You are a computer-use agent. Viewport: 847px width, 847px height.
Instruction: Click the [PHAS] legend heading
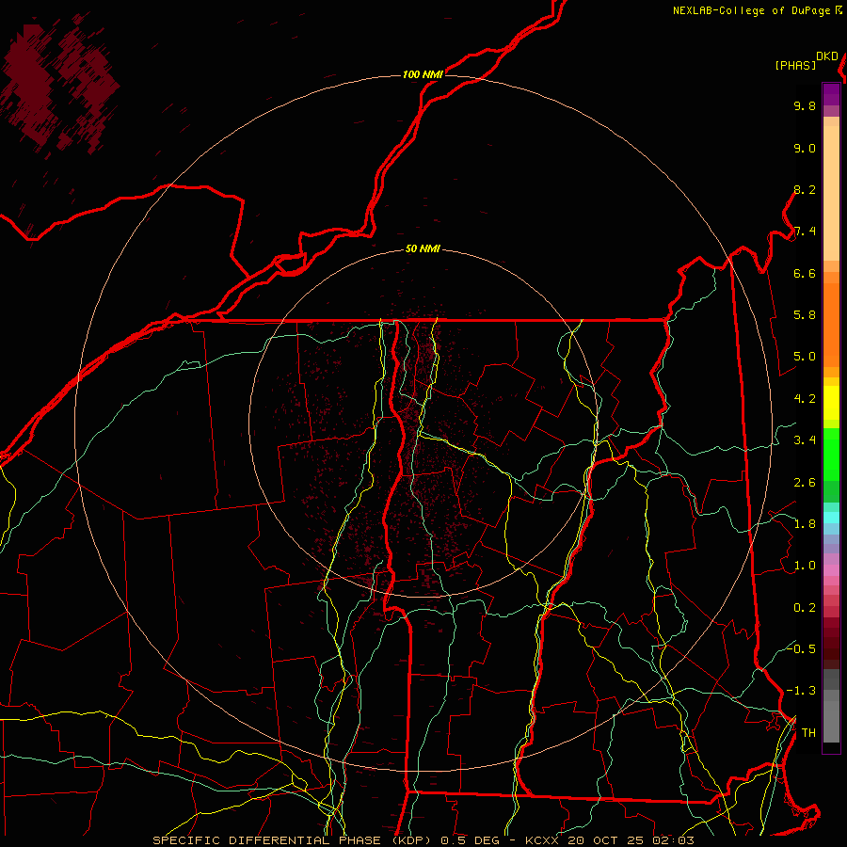coord(795,66)
